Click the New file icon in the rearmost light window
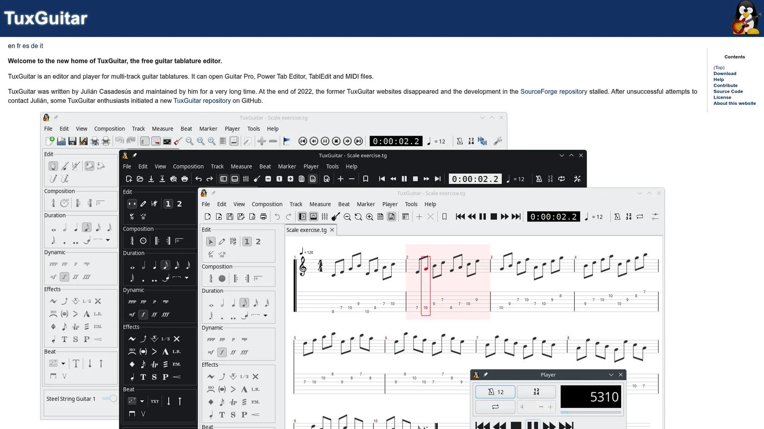The image size is (764, 429). (x=49, y=141)
